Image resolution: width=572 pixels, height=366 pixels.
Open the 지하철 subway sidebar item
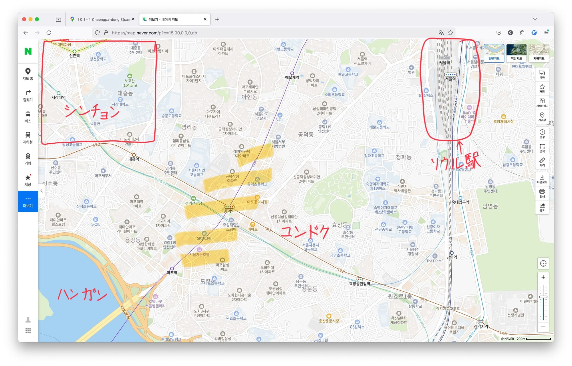pos(28,138)
